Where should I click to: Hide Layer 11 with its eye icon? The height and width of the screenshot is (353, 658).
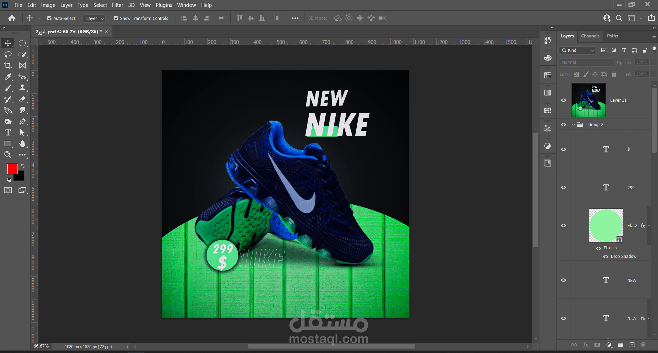tap(564, 100)
